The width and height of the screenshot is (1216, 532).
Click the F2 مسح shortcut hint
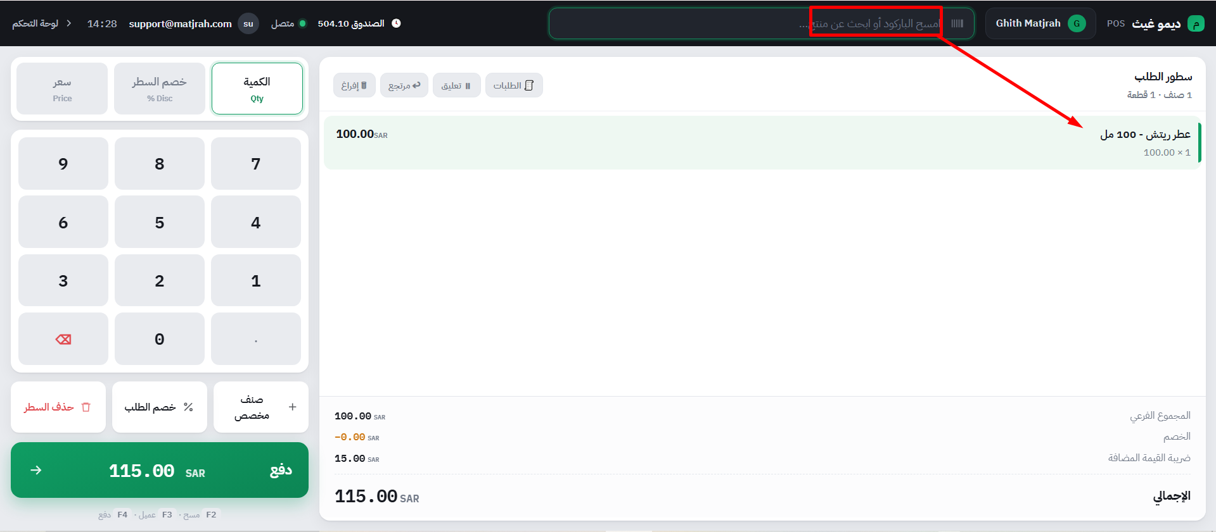pos(200,515)
